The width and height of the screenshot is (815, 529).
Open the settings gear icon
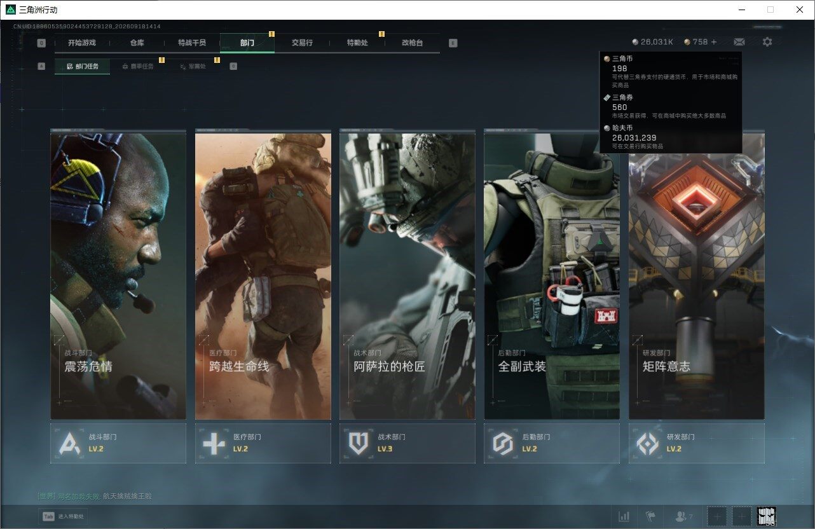767,42
